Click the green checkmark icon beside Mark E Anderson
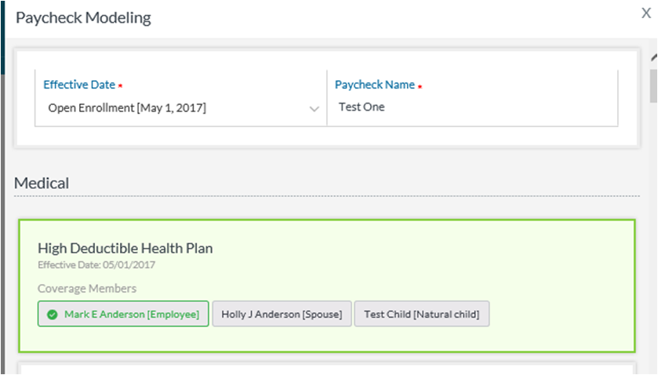The width and height of the screenshot is (658, 375). click(x=52, y=315)
